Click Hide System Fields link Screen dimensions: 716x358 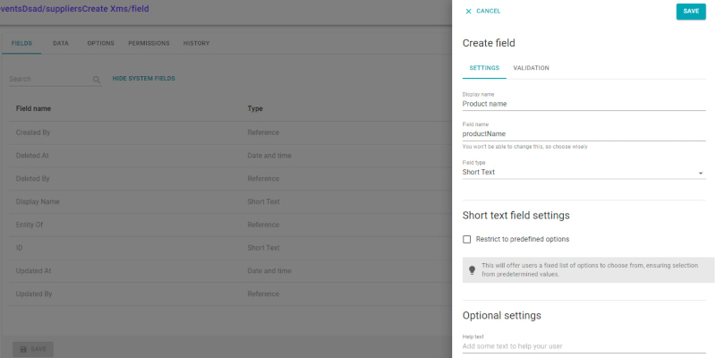click(143, 79)
